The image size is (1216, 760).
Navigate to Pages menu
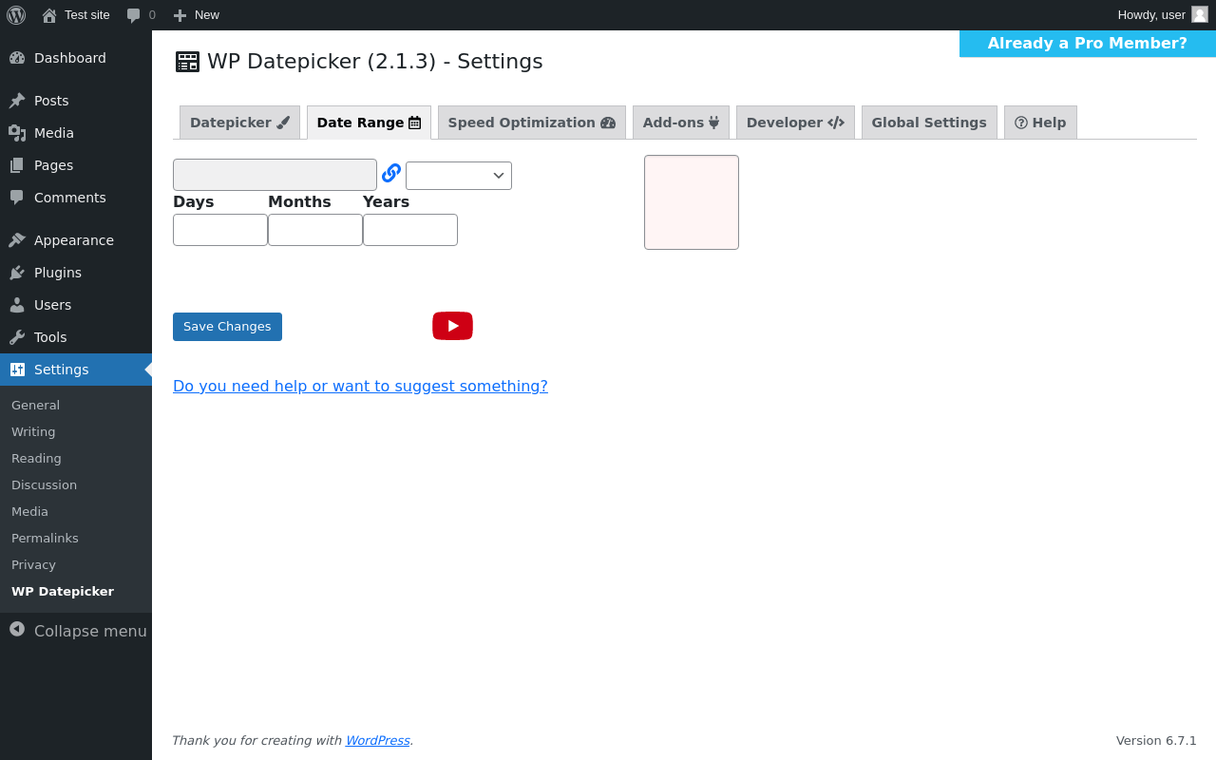(76, 165)
